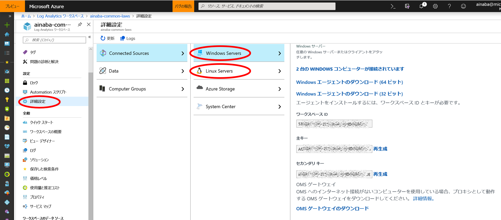Open the favorites star in the left rail
This screenshot has height=220, width=501.
[x=7, y=62]
